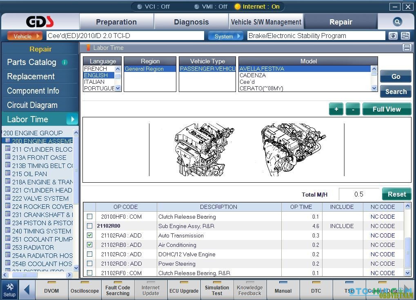Toggle Labor Time panel layout icon
416x300 pixels.
coord(407,48)
